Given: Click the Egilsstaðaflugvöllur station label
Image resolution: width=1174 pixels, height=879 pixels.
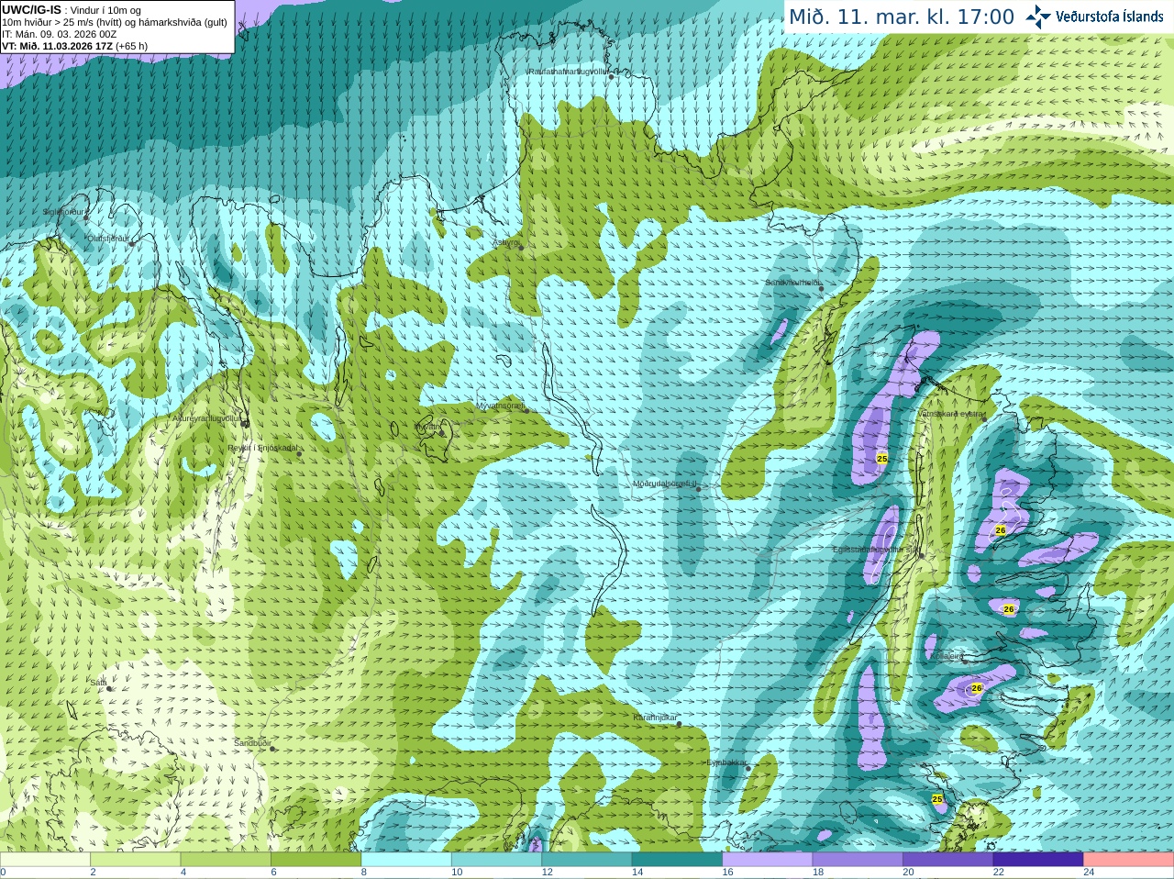Looking at the screenshot, I should click(x=875, y=550).
